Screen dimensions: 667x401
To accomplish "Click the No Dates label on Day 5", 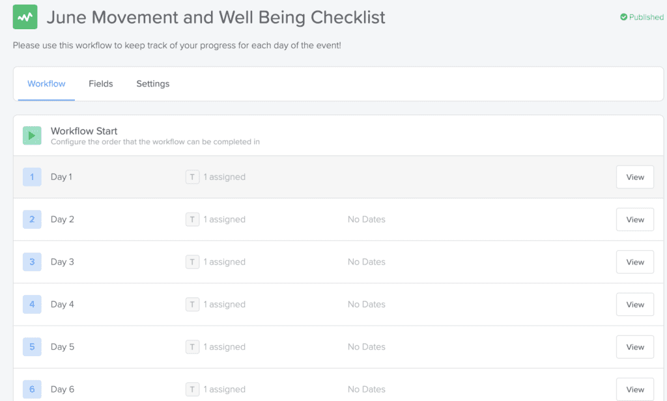I will pyautogui.click(x=366, y=346).
